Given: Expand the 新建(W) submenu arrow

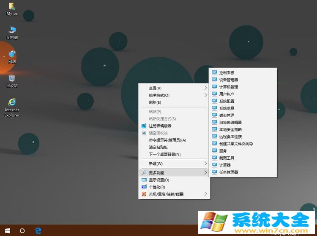Looking at the screenshot, I should tap(205, 163).
